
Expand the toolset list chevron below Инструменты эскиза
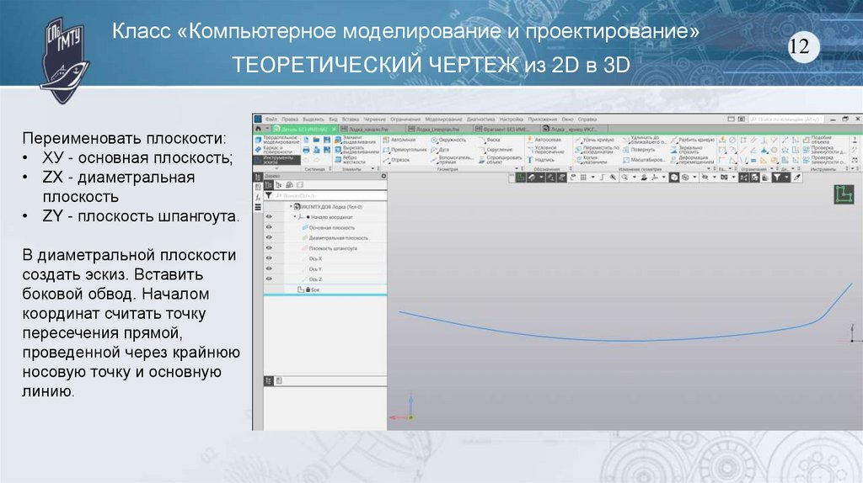tap(276, 168)
